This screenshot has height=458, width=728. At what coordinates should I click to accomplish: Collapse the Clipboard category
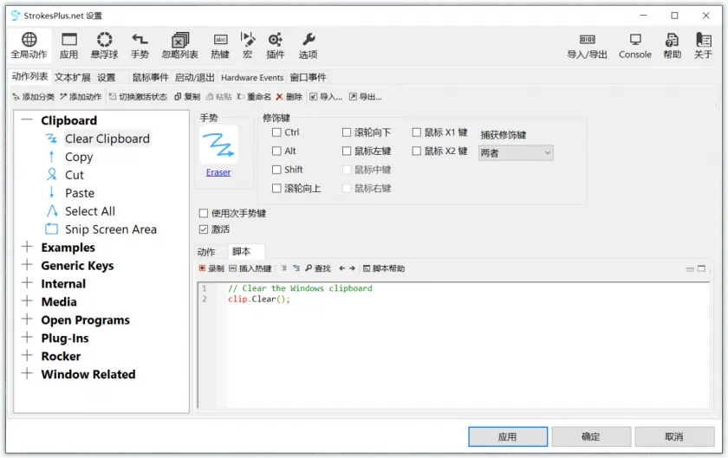[27, 120]
